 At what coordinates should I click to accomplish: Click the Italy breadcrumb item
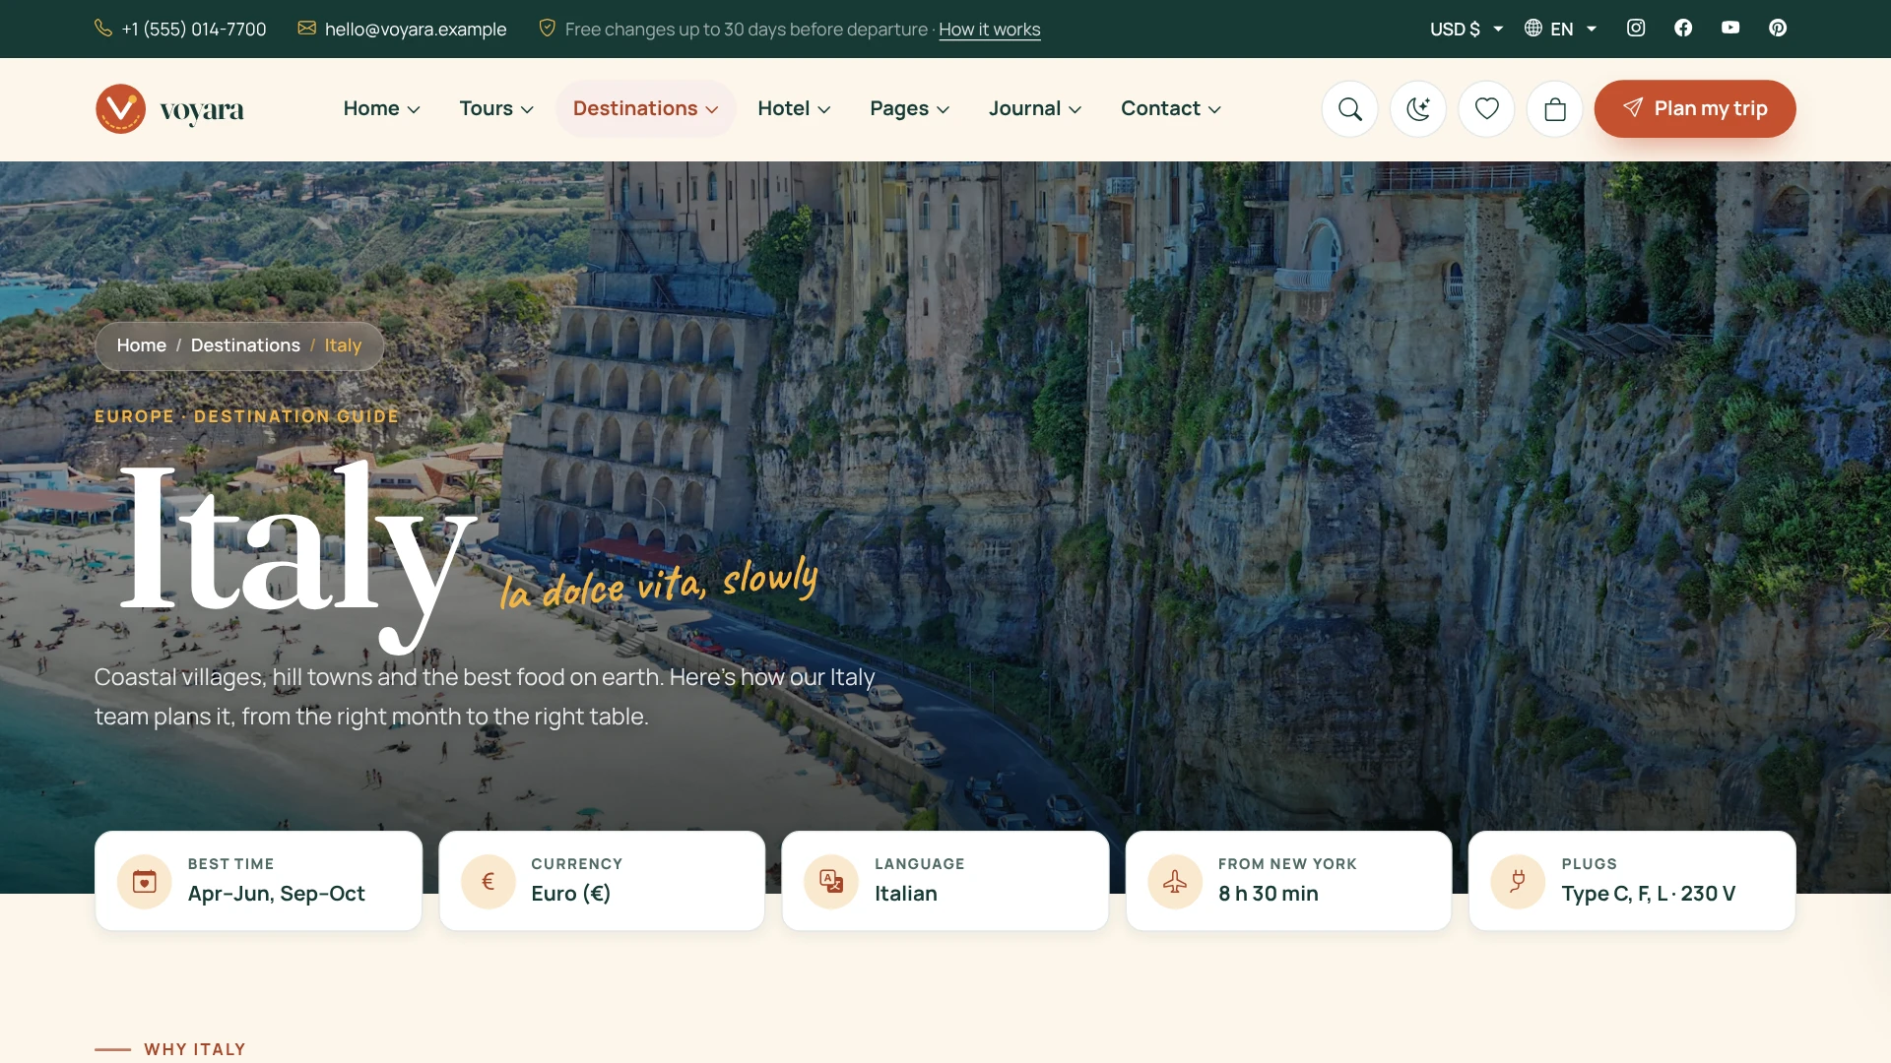343,345
